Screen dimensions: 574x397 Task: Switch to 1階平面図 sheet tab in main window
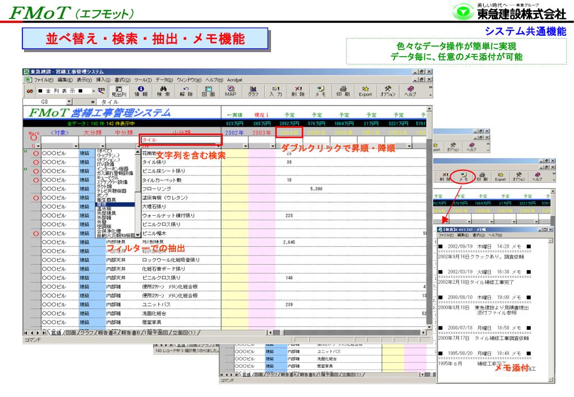click(158, 333)
